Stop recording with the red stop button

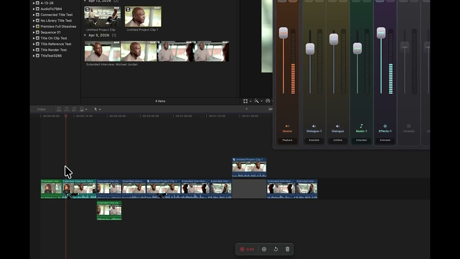pos(242,249)
